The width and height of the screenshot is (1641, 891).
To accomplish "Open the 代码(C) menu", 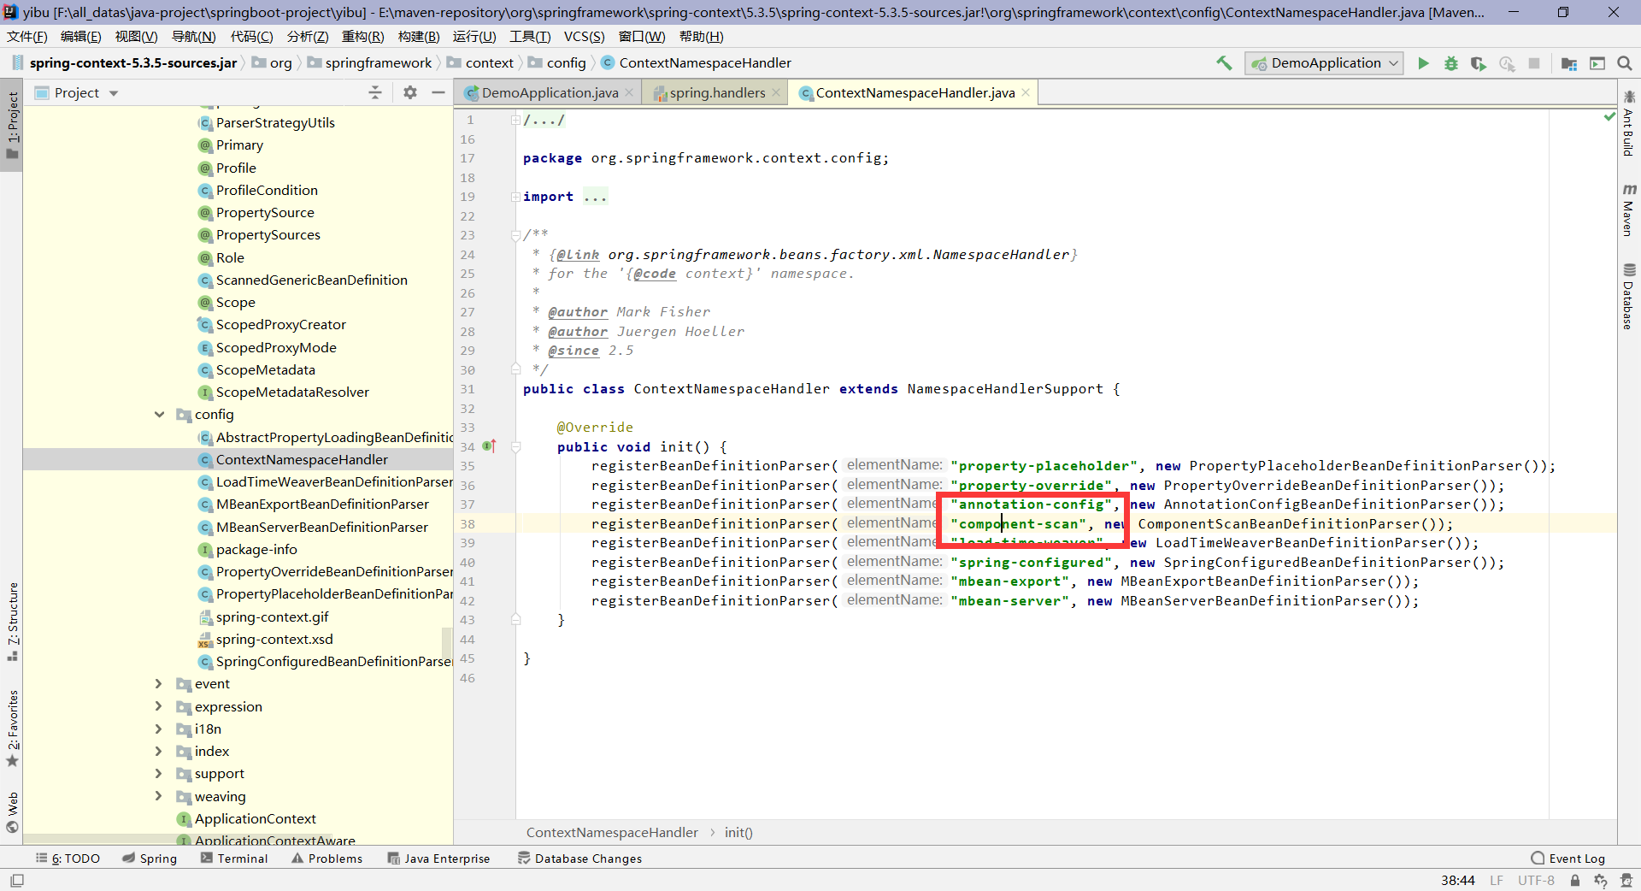I will pyautogui.click(x=250, y=36).
